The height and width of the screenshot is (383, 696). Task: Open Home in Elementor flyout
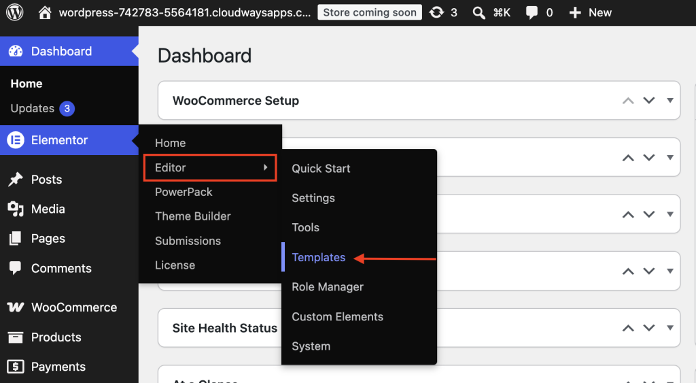click(171, 143)
